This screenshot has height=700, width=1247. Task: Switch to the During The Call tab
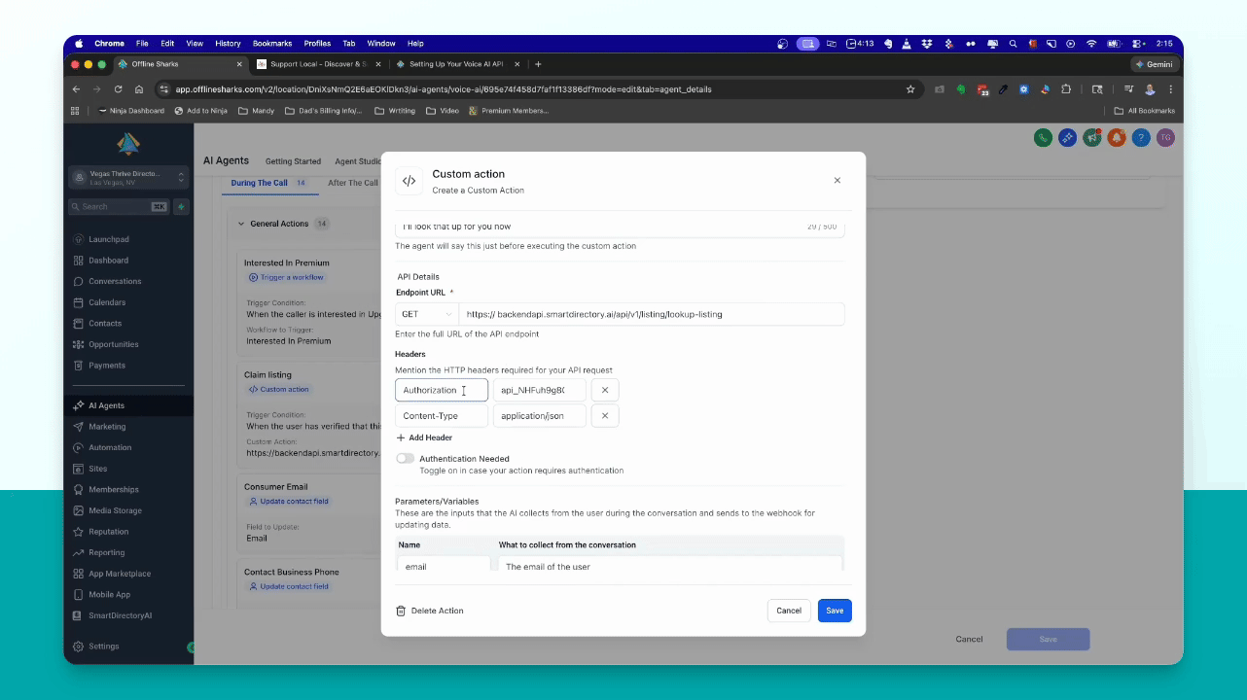(268, 183)
